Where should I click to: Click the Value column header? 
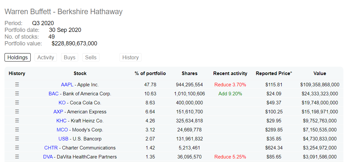click(x=319, y=73)
